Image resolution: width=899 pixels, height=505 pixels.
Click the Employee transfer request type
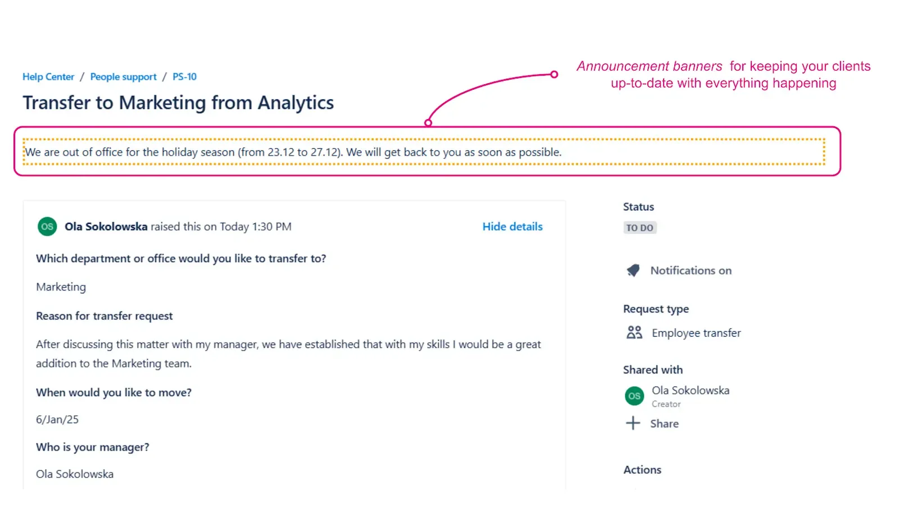(696, 333)
